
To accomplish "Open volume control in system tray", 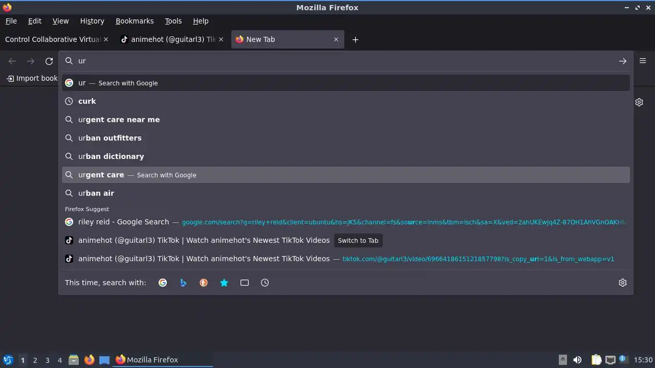I will point(577,360).
